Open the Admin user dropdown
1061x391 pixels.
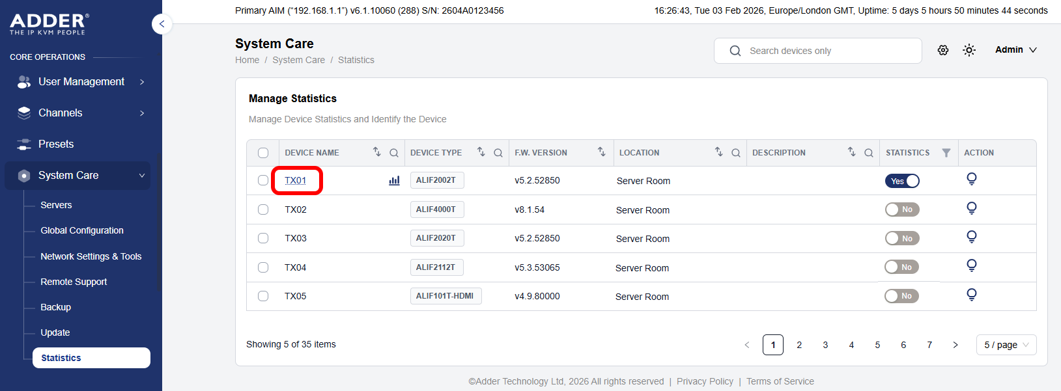coord(1015,50)
